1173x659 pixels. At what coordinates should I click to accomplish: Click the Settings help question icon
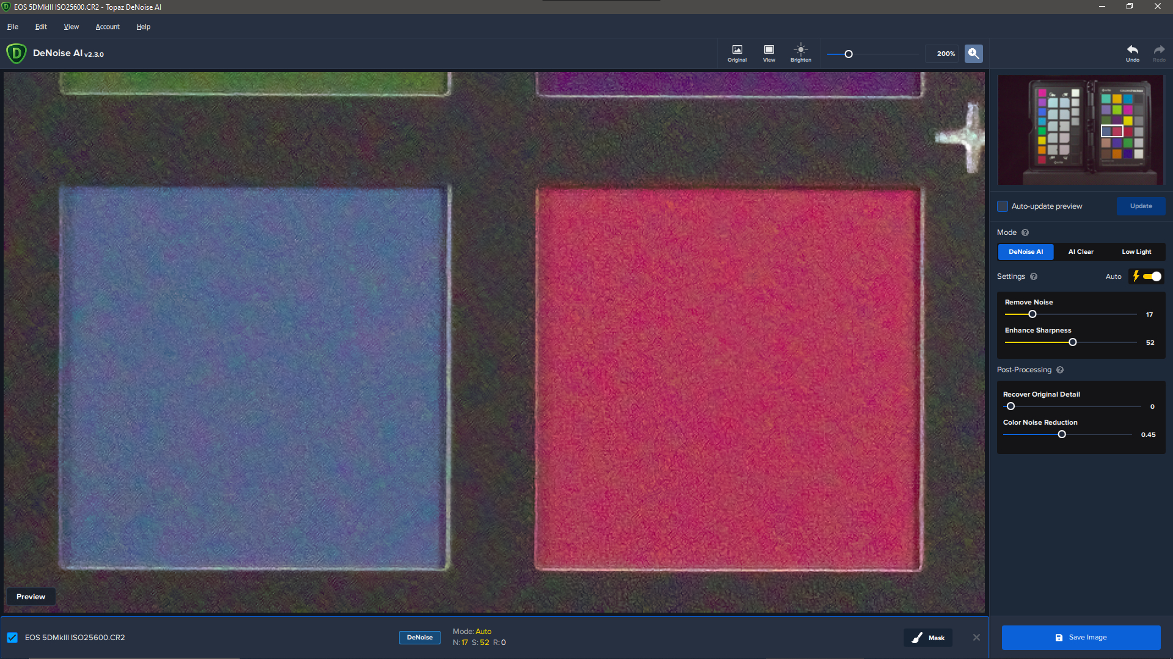[x=1034, y=276]
